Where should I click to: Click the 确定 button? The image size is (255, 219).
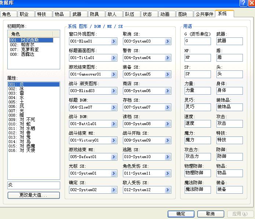[x=181, y=214]
